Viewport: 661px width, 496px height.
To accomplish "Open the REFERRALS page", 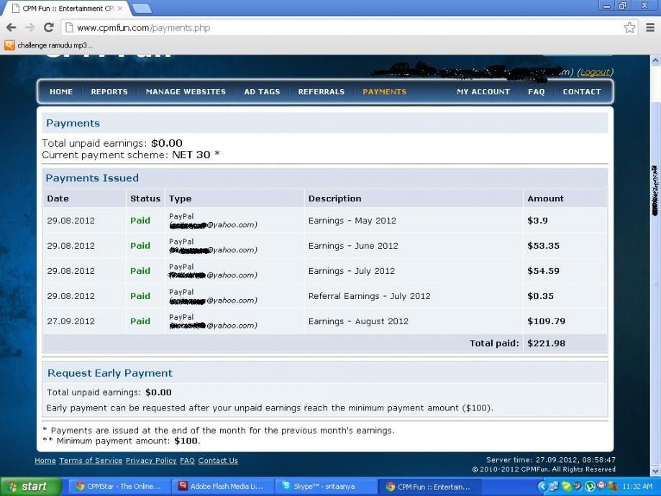I will tap(322, 91).
